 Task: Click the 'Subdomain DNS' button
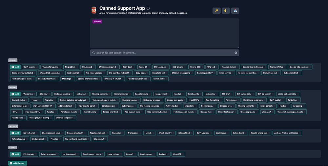tap(292, 73)
